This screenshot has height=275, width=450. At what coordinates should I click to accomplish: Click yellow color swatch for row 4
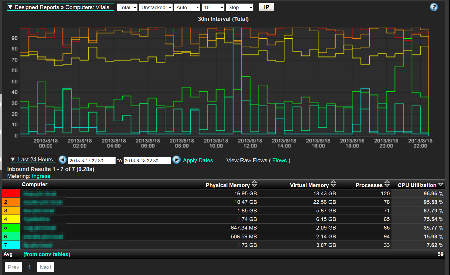[11, 219]
